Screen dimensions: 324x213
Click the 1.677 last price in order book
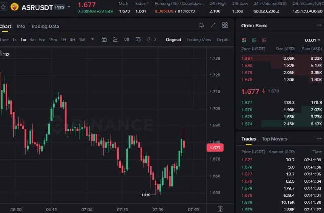coord(250,91)
